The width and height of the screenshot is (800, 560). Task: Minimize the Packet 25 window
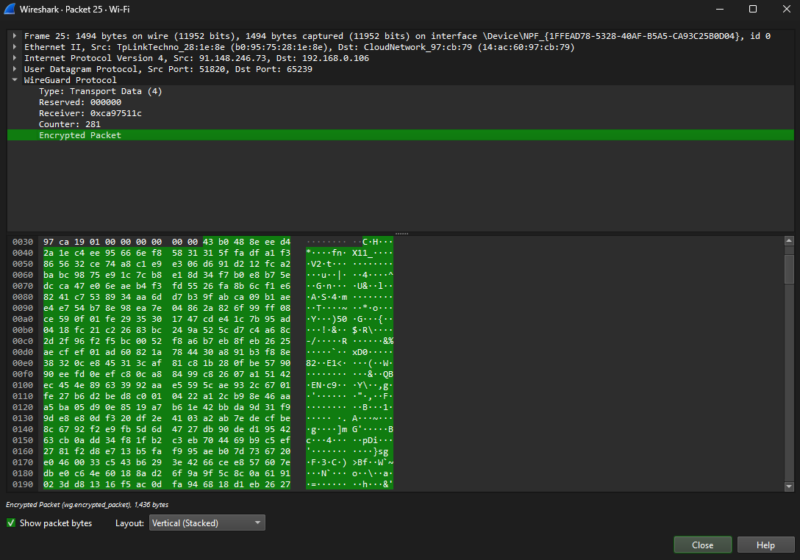click(x=720, y=9)
